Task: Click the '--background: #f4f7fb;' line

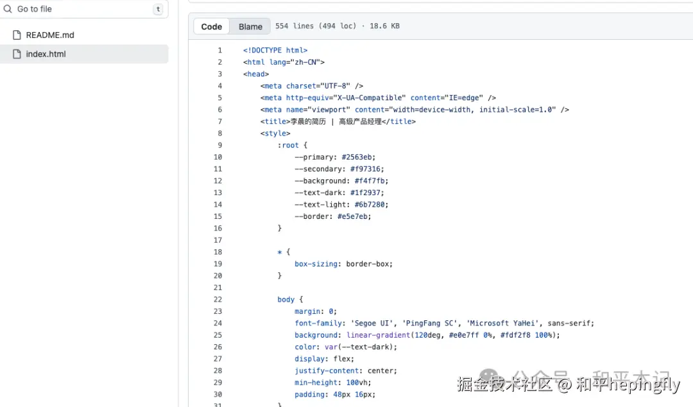Action: 341,181
